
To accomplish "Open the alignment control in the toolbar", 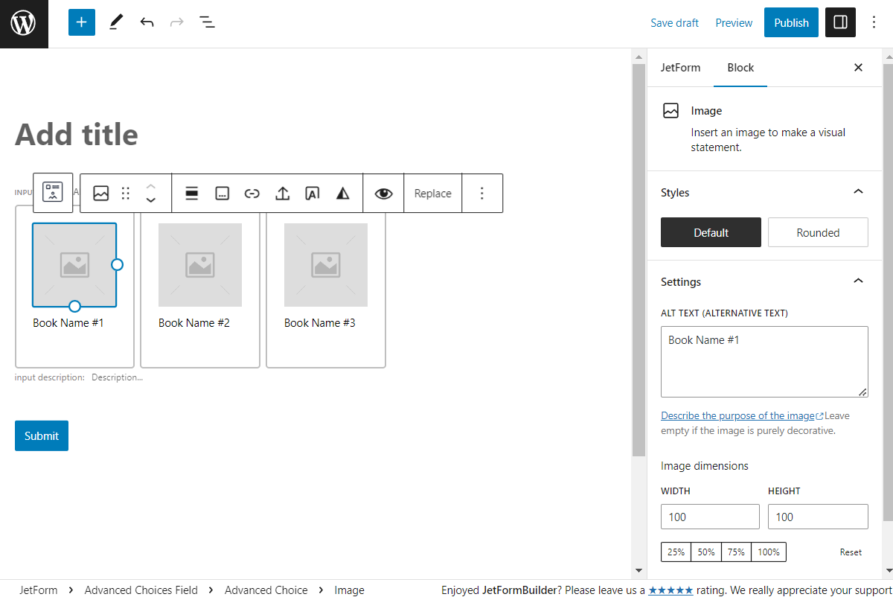I will tap(191, 193).
